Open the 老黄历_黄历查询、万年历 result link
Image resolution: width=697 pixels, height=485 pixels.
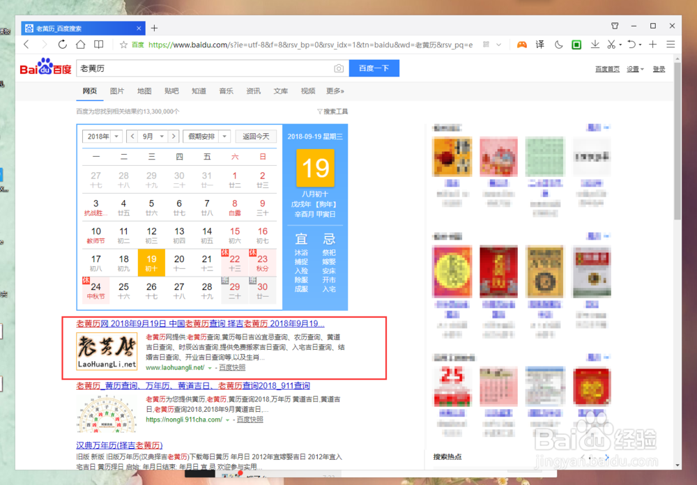(x=193, y=385)
